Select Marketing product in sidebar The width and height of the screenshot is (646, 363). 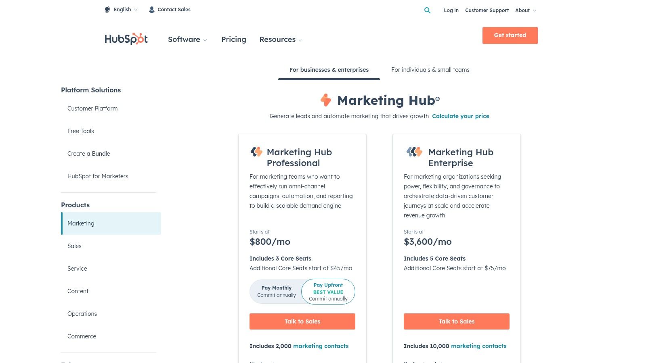(111, 223)
